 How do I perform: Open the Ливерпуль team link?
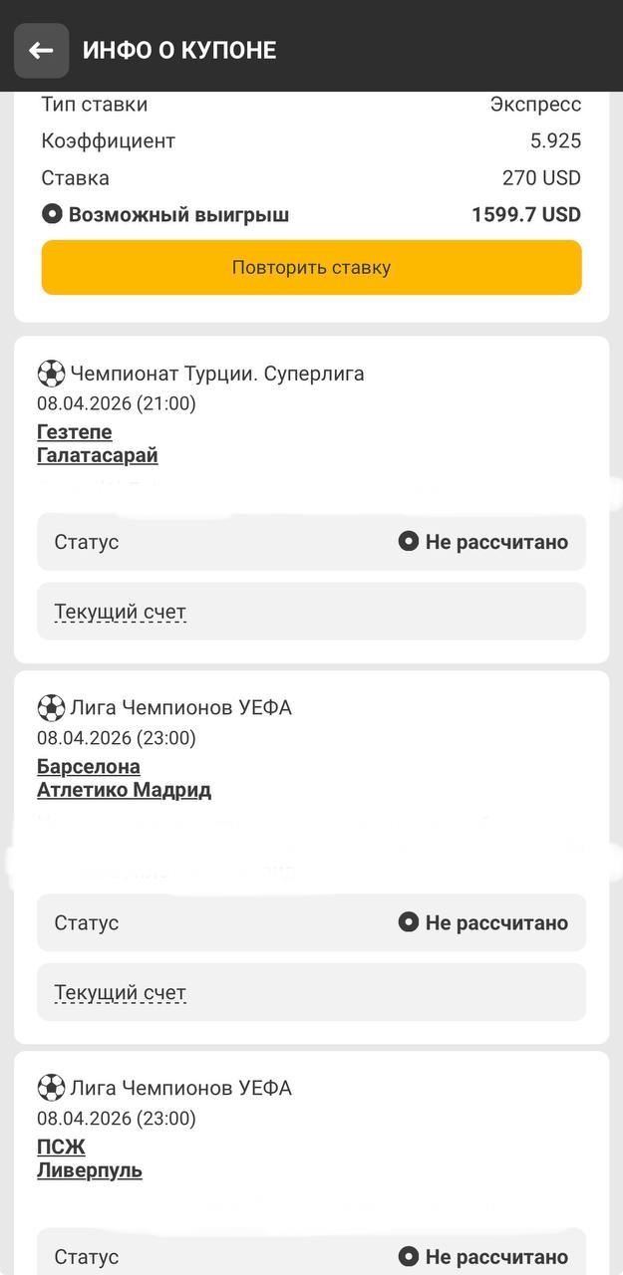[90, 1170]
